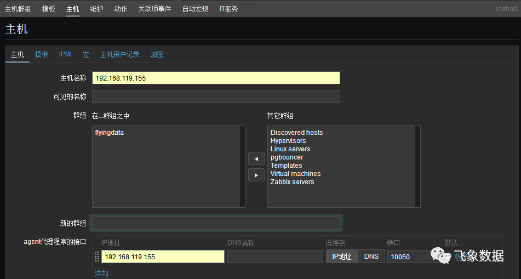The width and height of the screenshot is (521, 279).
Task: Select Discovered hosts in other groups
Action: coord(297,132)
